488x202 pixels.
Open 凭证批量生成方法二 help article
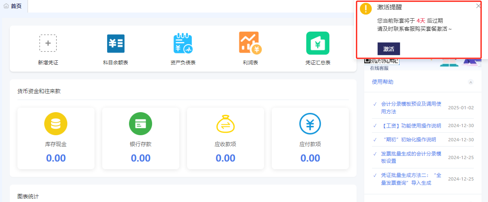click(411, 179)
